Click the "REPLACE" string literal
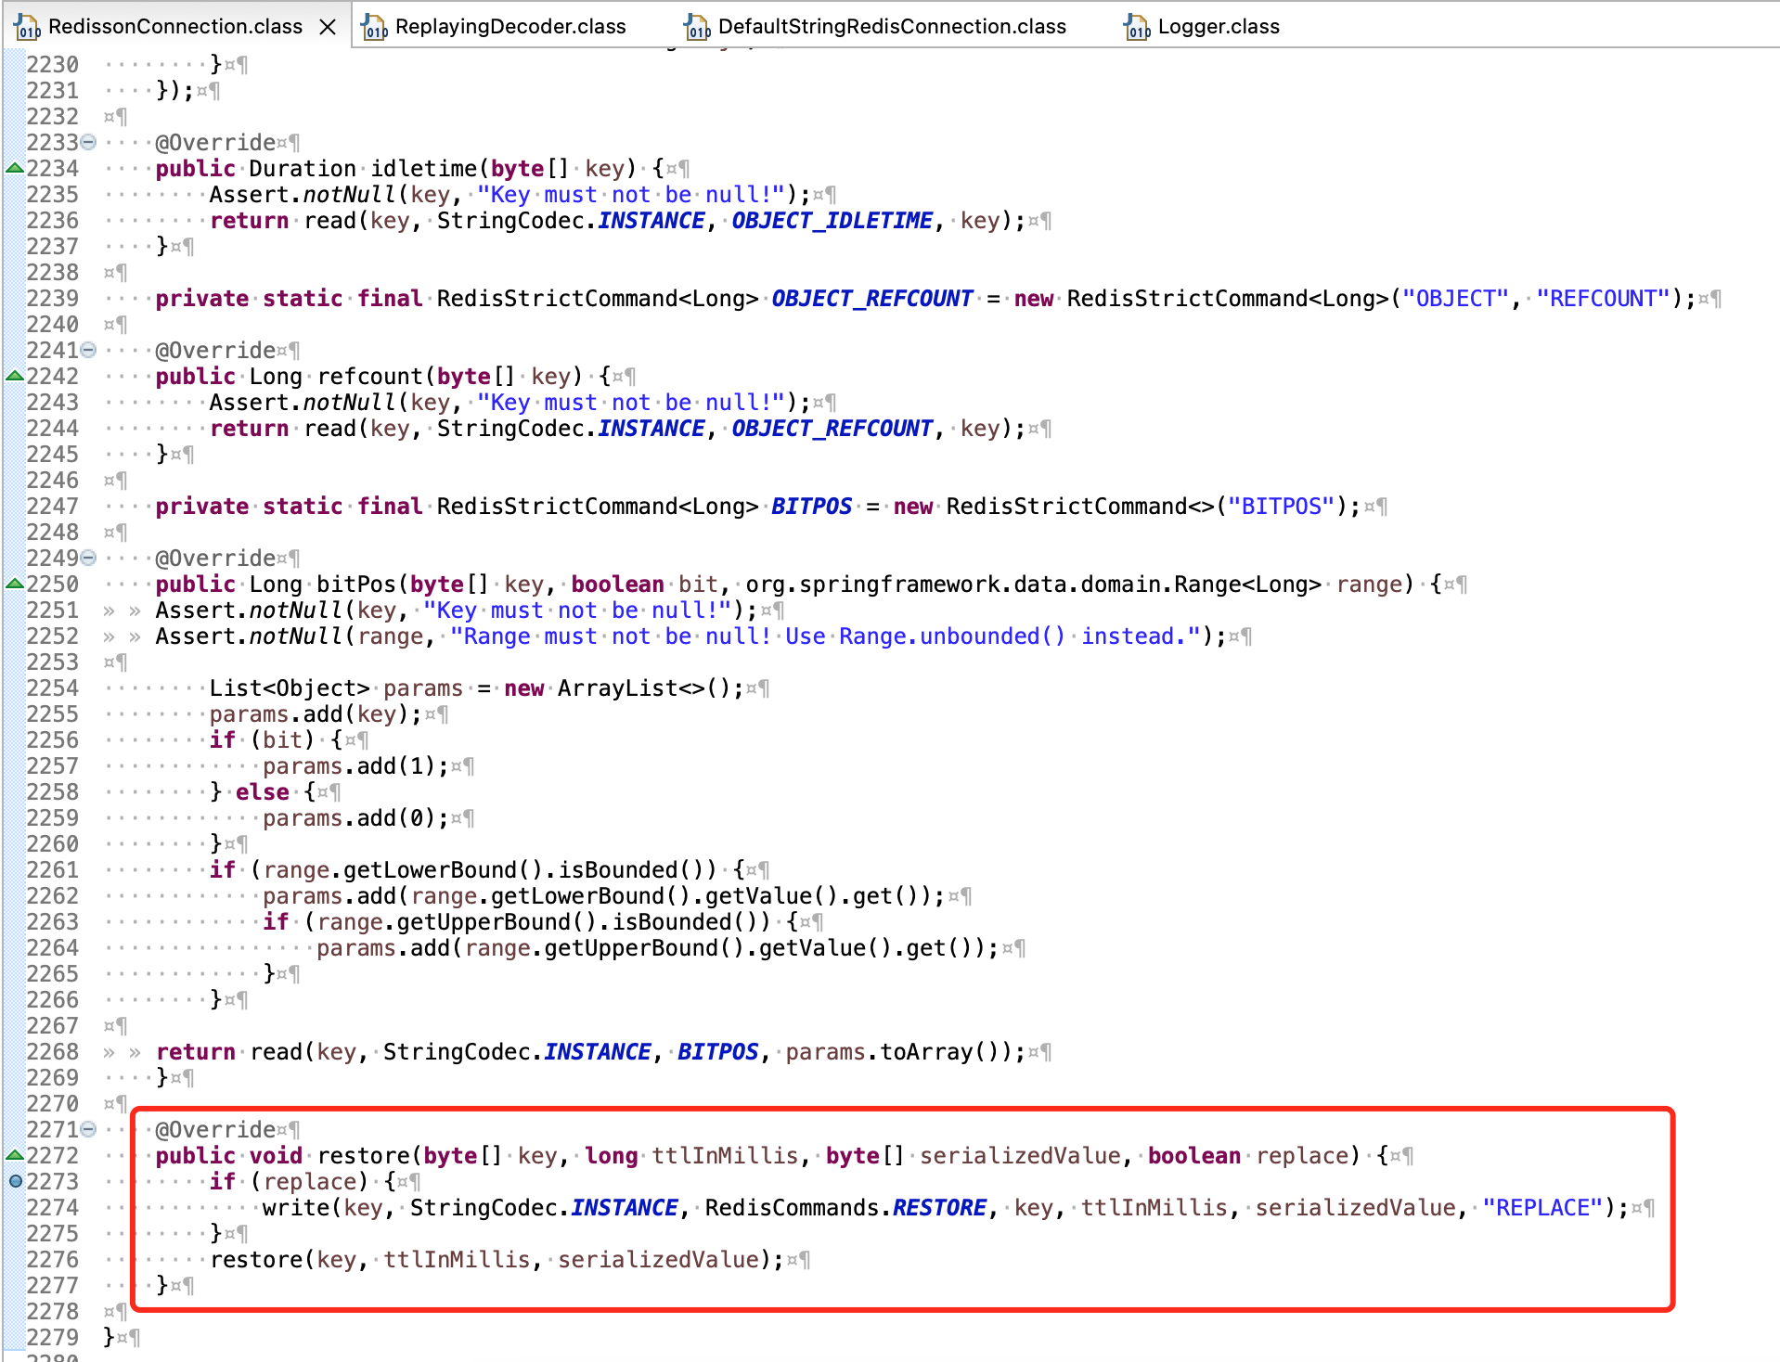 pos(1542,1208)
